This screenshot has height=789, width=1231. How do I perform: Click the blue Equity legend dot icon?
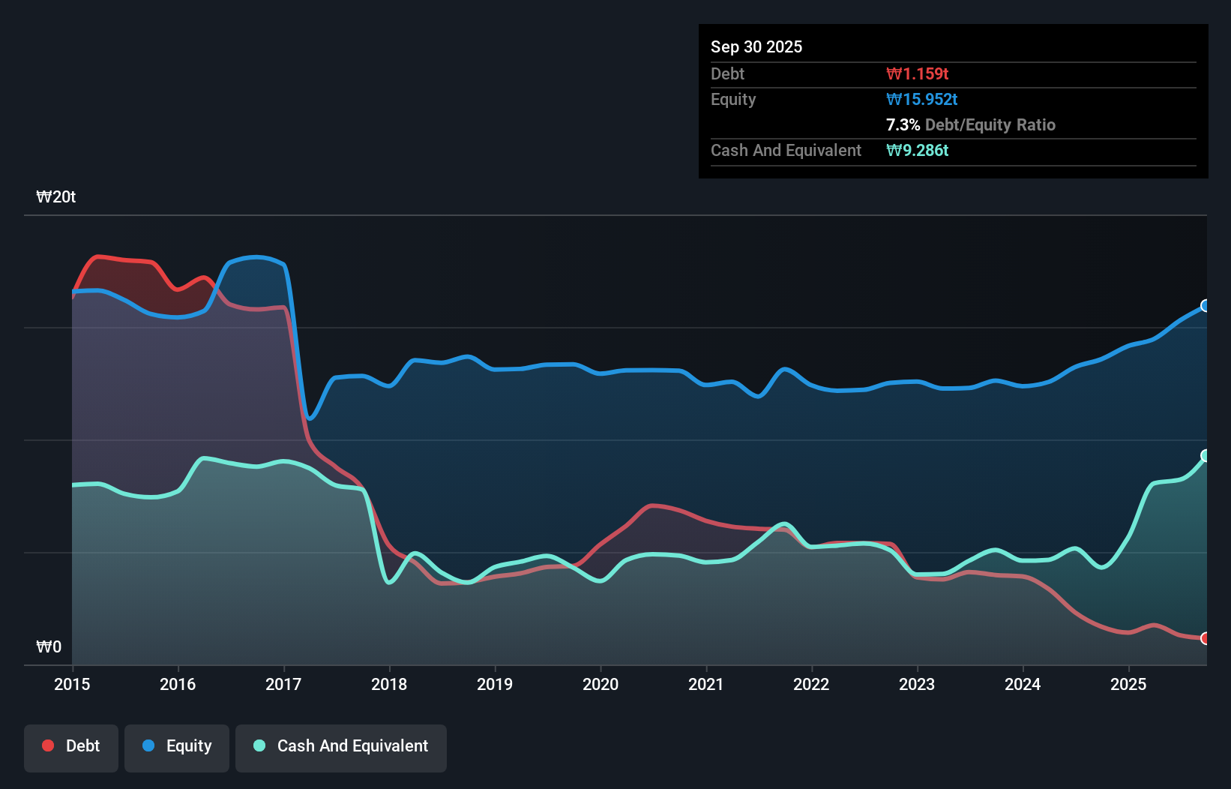149,745
